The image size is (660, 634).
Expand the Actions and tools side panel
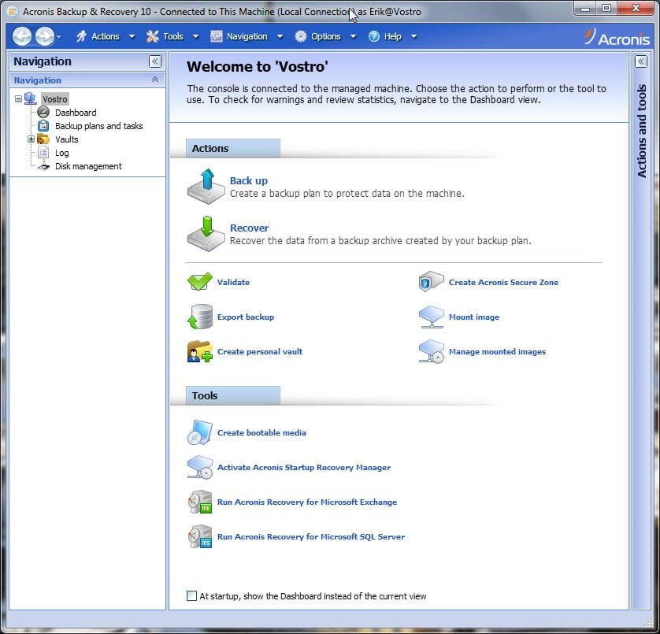[640, 61]
